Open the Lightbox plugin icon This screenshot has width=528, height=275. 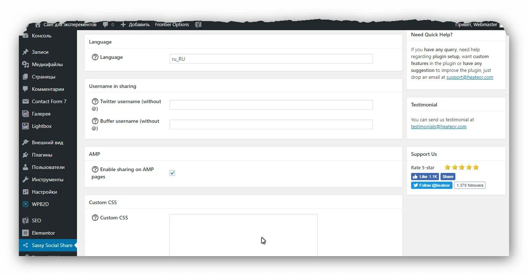coord(25,126)
